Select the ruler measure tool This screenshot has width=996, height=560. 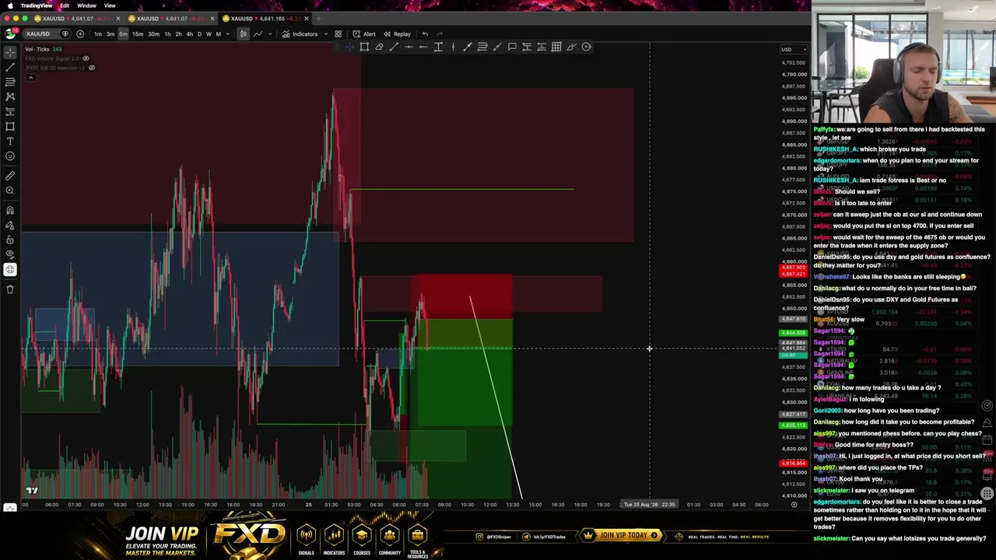click(10, 176)
